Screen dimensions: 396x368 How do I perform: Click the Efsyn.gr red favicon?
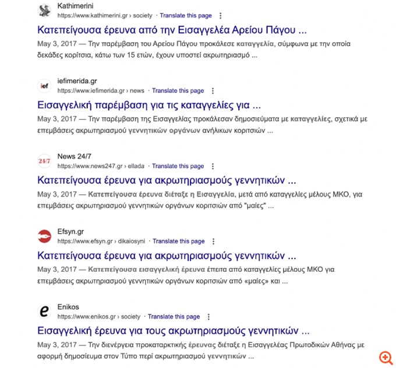pyautogui.click(x=45, y=236)
